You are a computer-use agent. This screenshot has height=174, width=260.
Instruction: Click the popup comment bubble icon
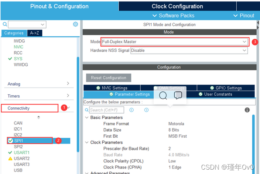[178, 95]
